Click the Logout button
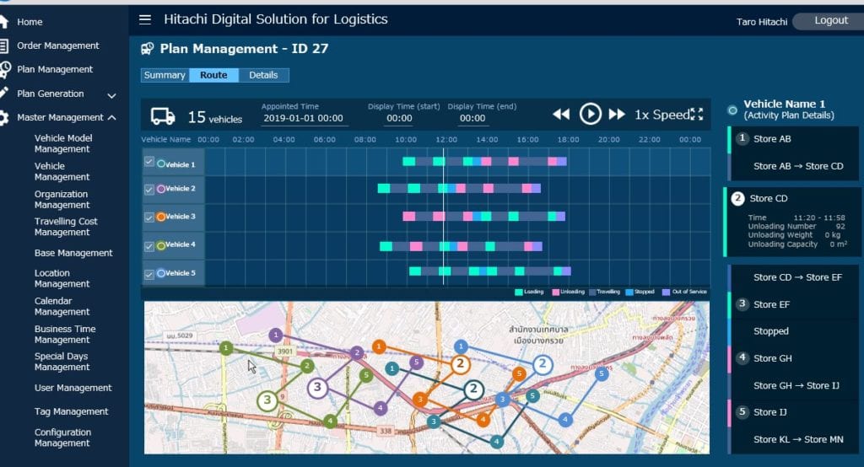The height and width of the screenshot is (467, 864). click(830, 21)
